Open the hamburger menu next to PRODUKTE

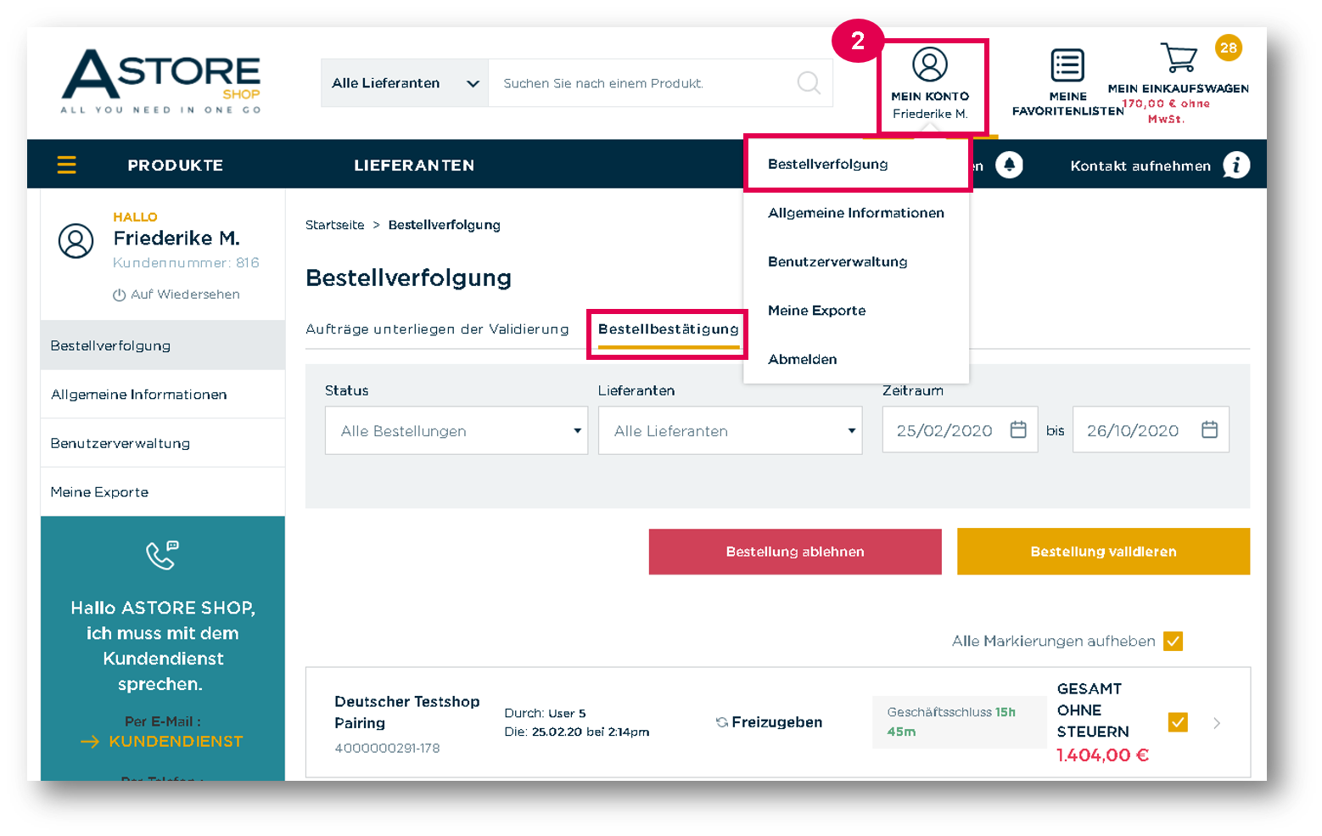coord(66,165)
